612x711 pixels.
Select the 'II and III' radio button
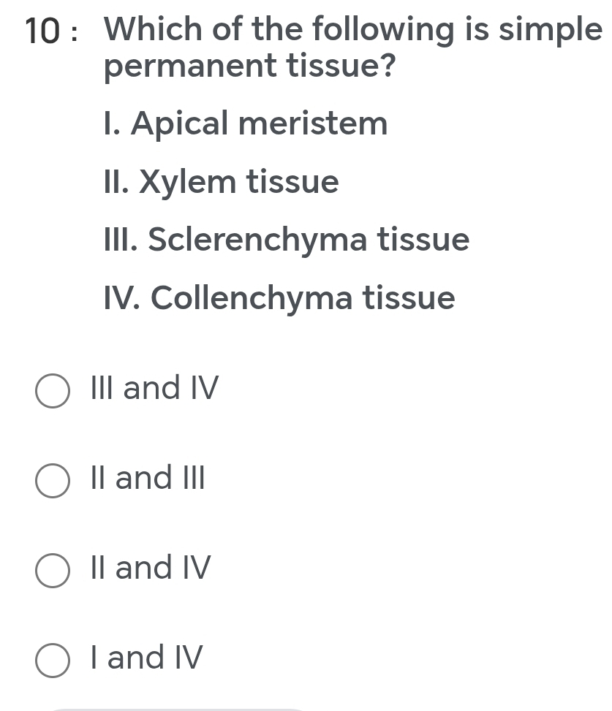click(52, 481)
